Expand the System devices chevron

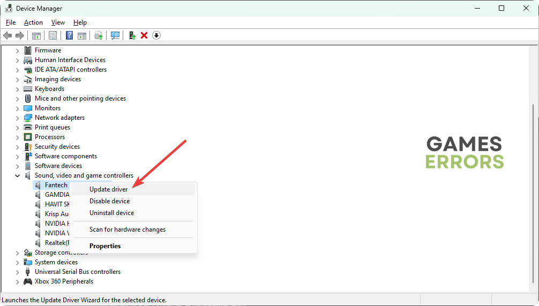tap(17, 262)
